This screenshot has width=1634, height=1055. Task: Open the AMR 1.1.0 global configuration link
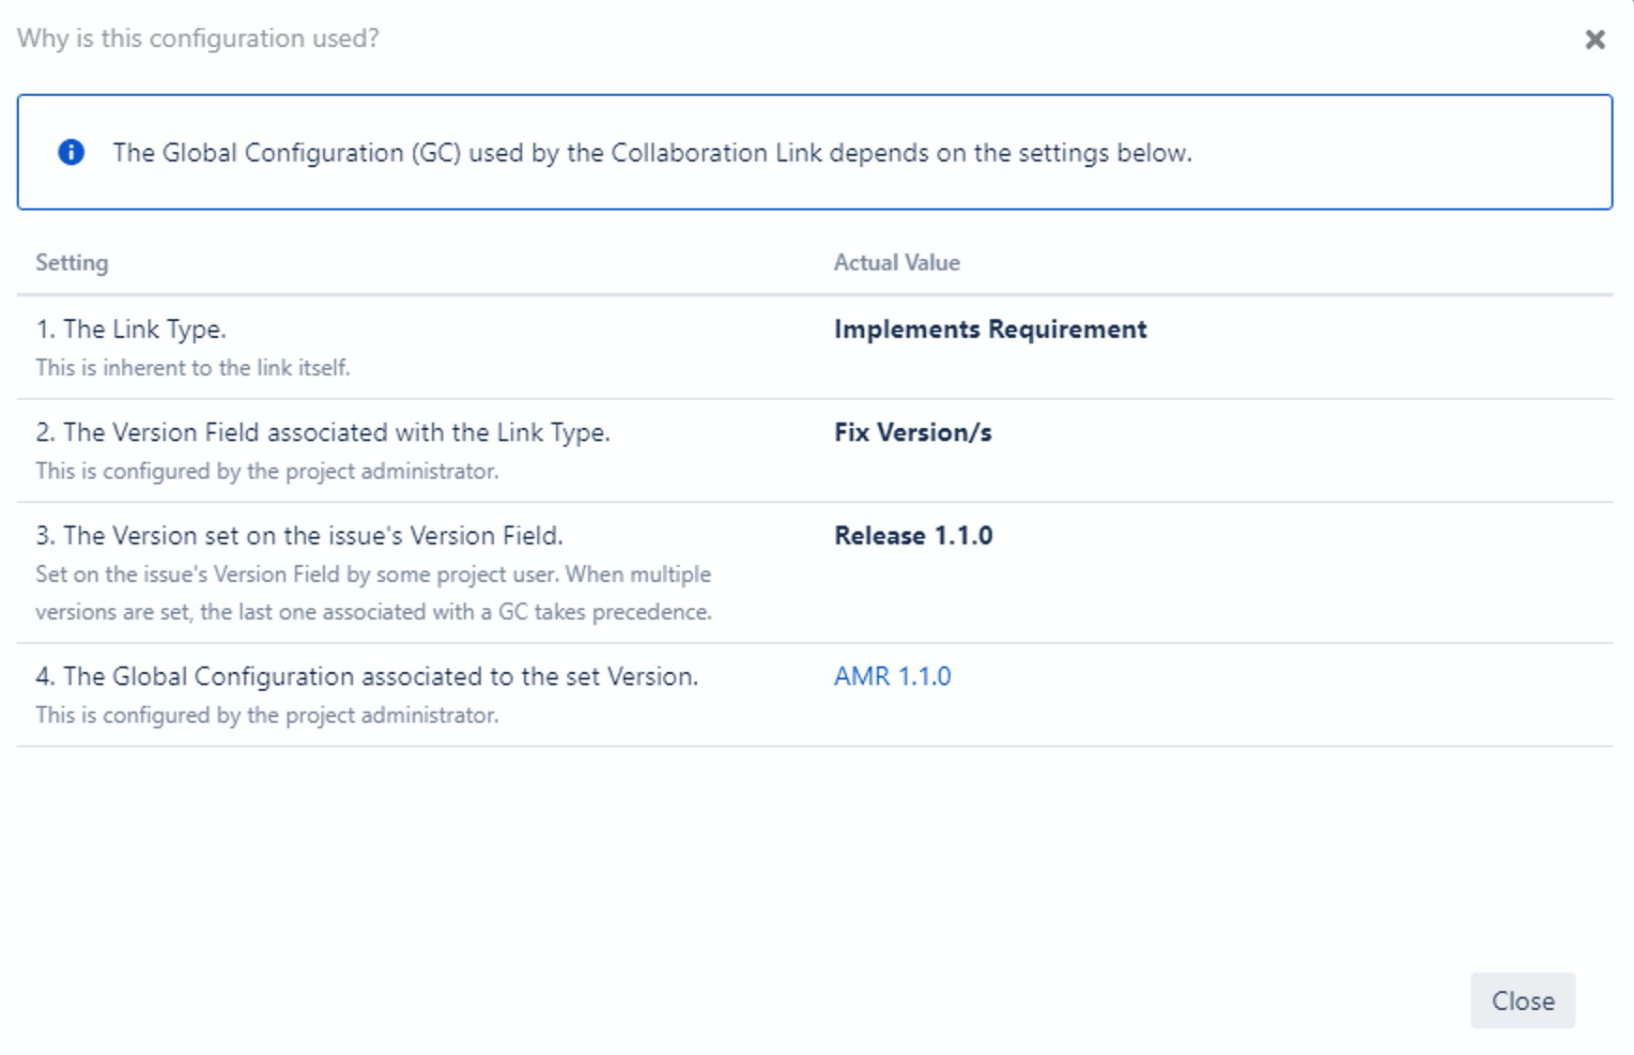point(892,677)
